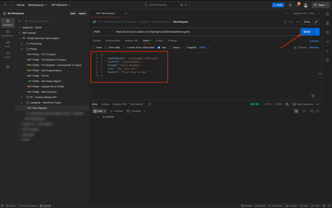Open the notifications bell
The image size is (332, 208).
click(298, 5)
